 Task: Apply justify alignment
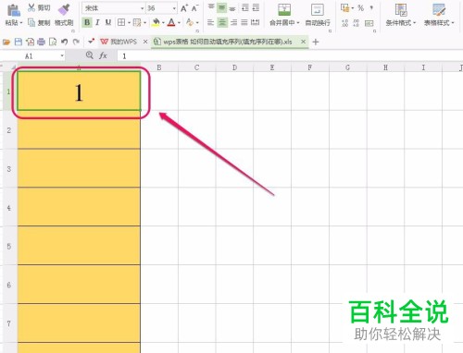244,22
